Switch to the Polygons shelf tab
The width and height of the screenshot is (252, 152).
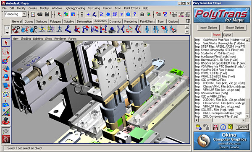(x=55, y=21)
